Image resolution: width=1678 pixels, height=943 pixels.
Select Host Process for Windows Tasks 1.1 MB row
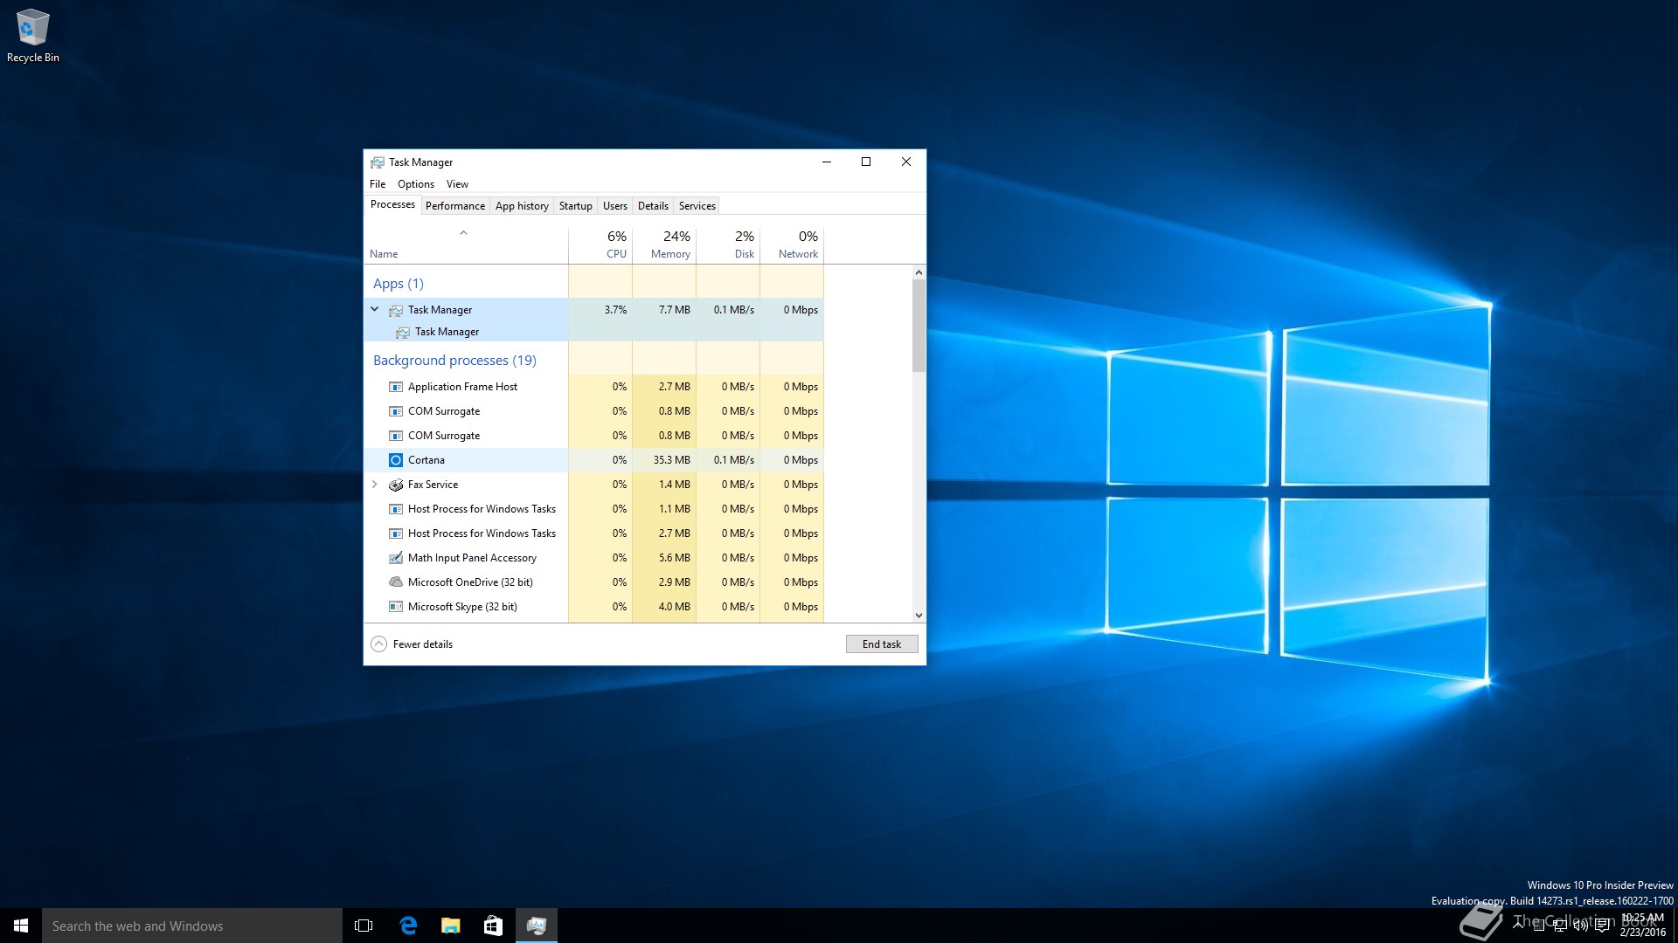click(x=594, y=509)
